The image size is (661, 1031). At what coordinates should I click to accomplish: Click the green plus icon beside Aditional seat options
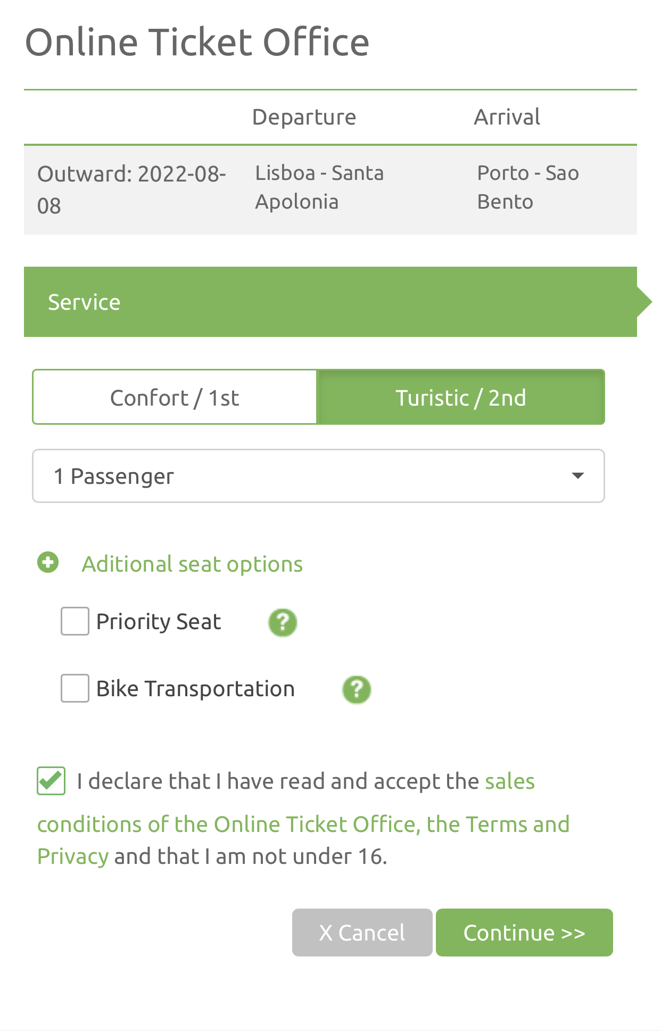48,563
